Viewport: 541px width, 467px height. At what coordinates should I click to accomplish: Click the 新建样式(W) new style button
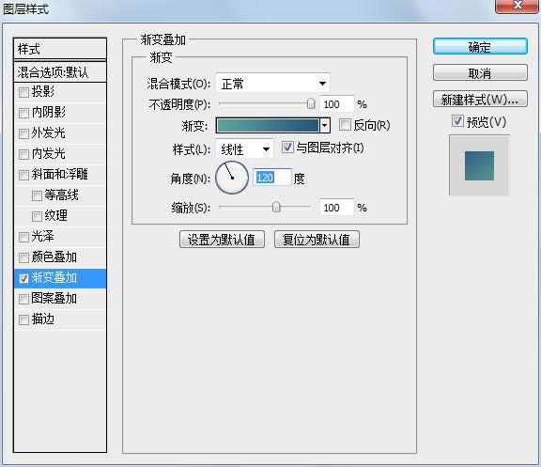click(480, 100)
